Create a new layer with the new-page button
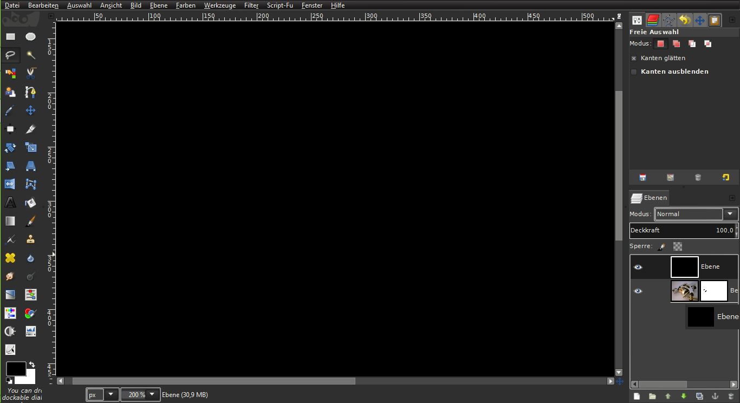 point(637,396)
